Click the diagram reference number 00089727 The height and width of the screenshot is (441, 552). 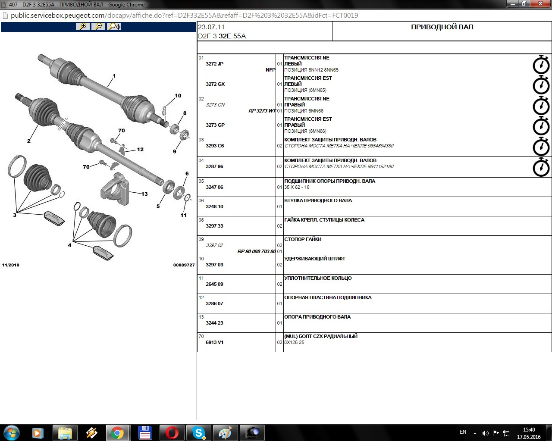[x=184, y=265]
